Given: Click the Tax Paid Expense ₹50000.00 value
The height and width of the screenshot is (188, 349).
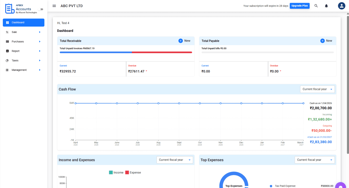Looking at the screenshot, I should coord(327,186).
